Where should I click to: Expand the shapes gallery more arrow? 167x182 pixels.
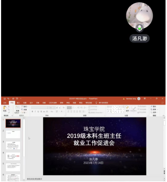pyautogui.click(x=123, y=112)
